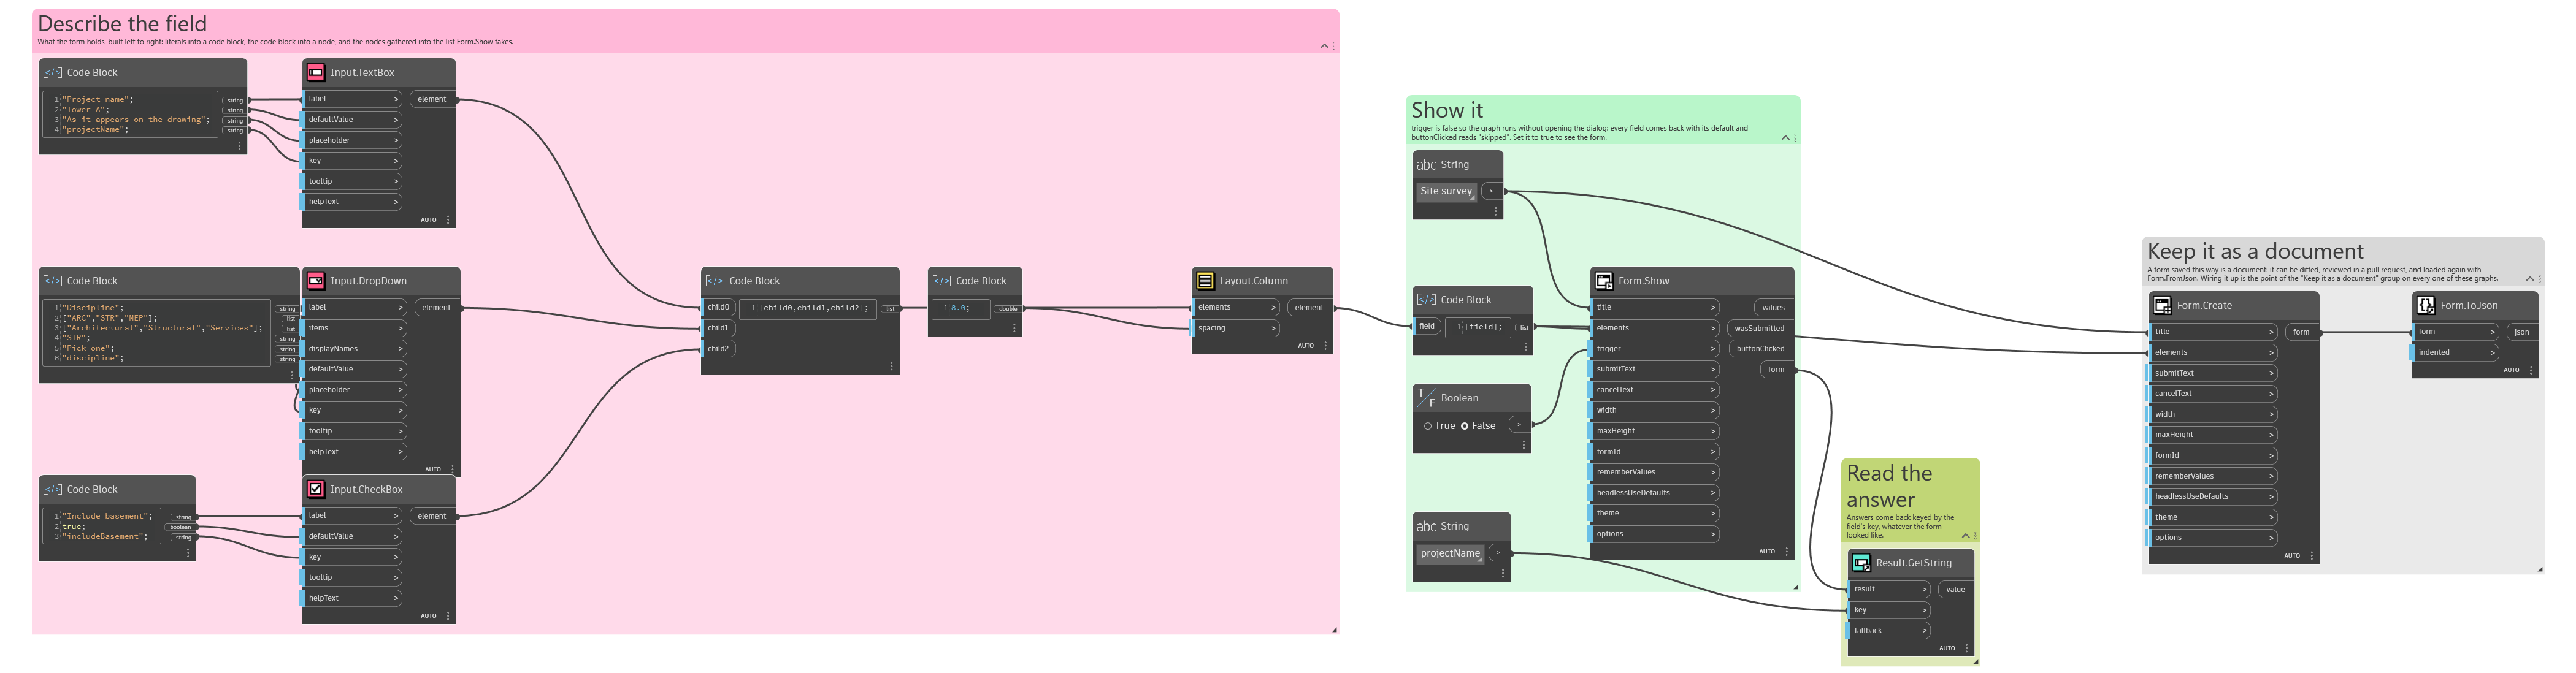Click chevron on Input.DropDown displayNames port

tap(401, 349)
